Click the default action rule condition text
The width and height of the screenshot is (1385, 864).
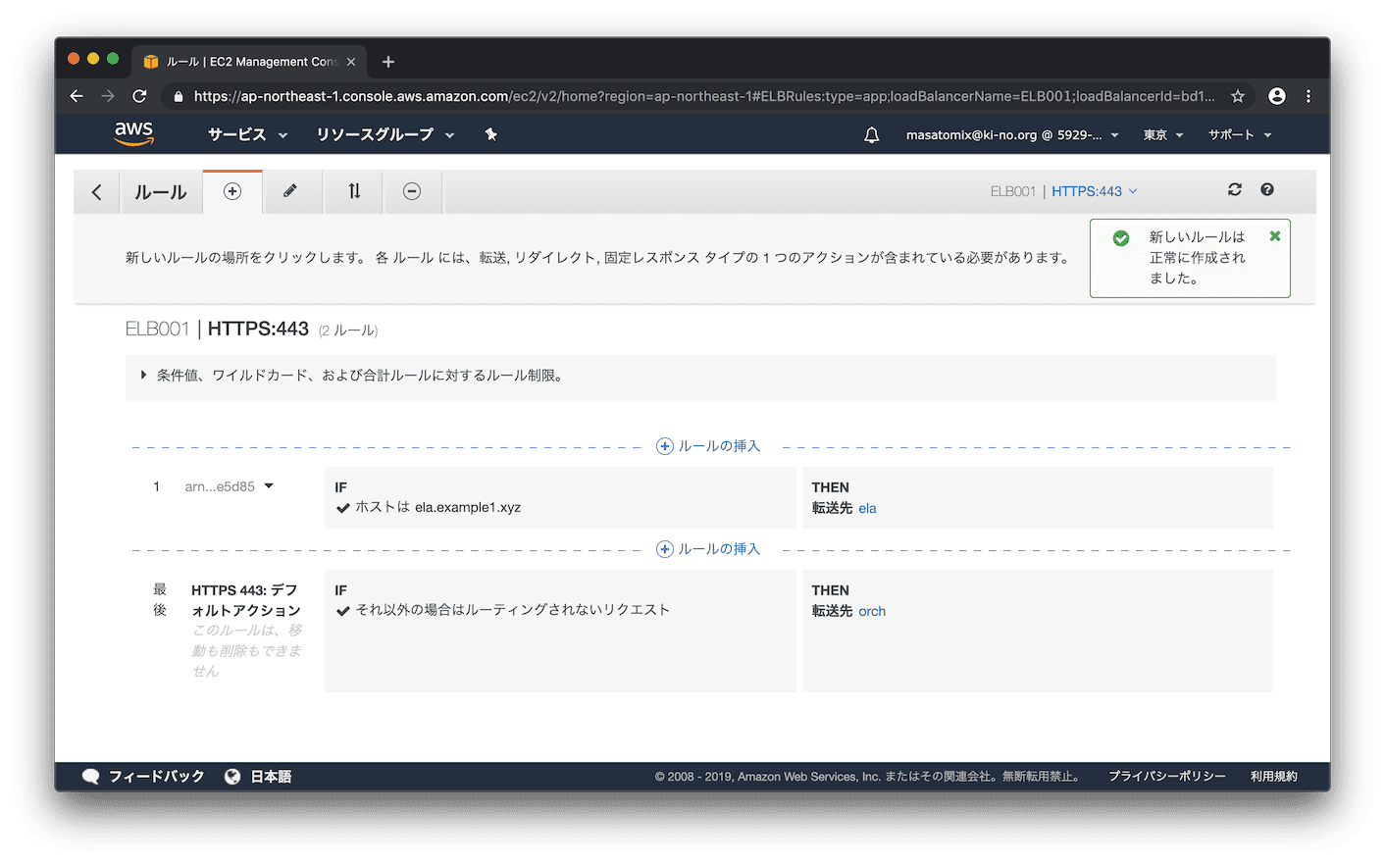click(512, 610)
